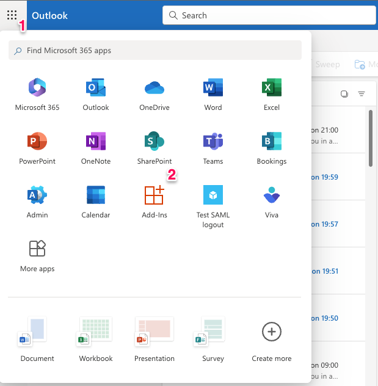
Task: Launch Outlook from the app launcher
Action: click(96, 95)
